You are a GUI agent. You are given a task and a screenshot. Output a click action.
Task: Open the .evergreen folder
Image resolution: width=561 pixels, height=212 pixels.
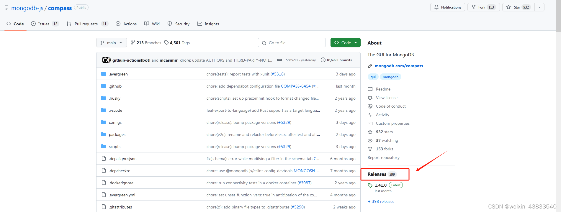(118, 74)
